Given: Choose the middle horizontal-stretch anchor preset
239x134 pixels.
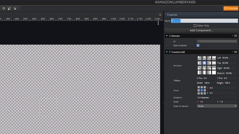Looking at the screenshot, I should coord(214,63).
